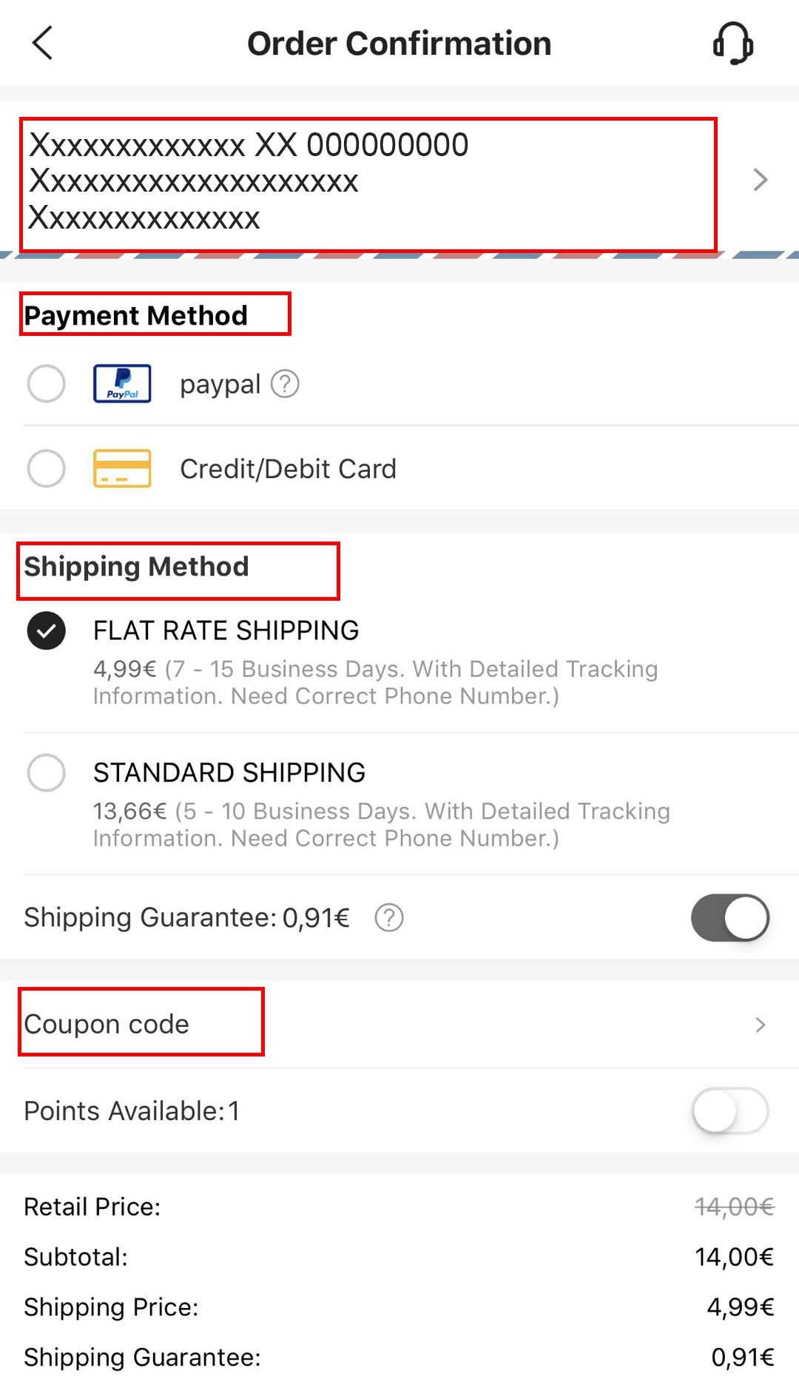Tap the PayPal logo icon
The image size is (799, 1382).
pos(122,384)
